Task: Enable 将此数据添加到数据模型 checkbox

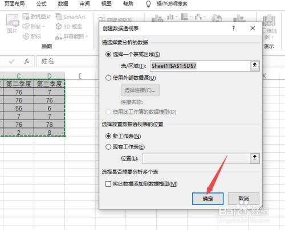Action: [108, 184]
